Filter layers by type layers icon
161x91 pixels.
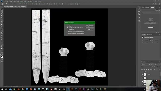(154, 65)
